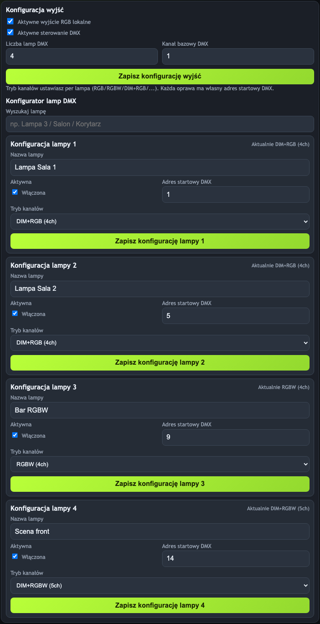Open Tryb kanałów dropdown for lampy 1

(x=160, y=221)
